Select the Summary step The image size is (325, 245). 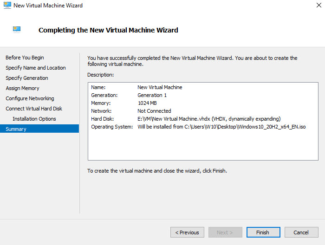pyautogui.click(x=39, y=129)
